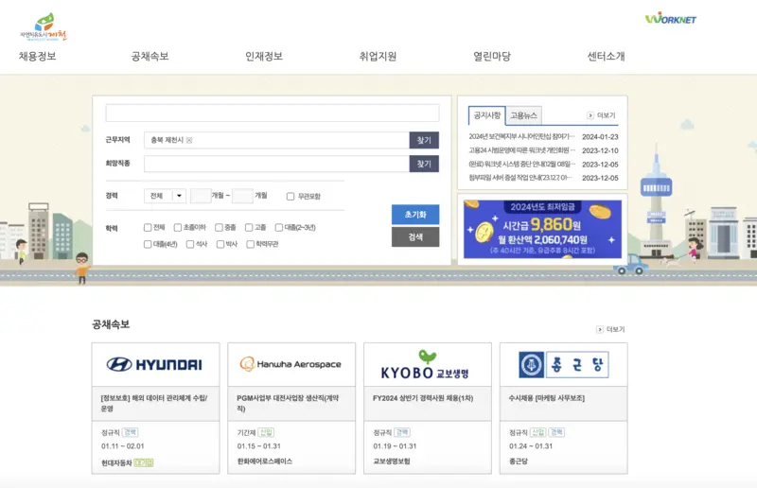Expand the 경력 전체 dropdown
This screenshot has height=488, width=757.
(165, 196)
